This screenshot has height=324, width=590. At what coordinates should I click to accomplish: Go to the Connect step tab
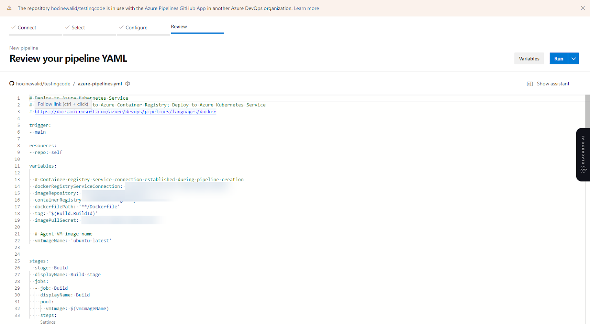[x=35, y=28]
